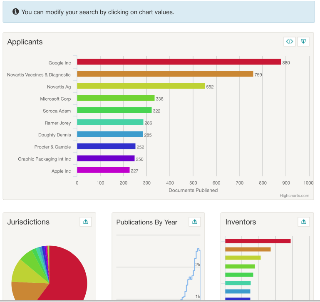Click the Jurisdictions panel heading
This screenshot has height=302, width=320.
tap(28, 222)
